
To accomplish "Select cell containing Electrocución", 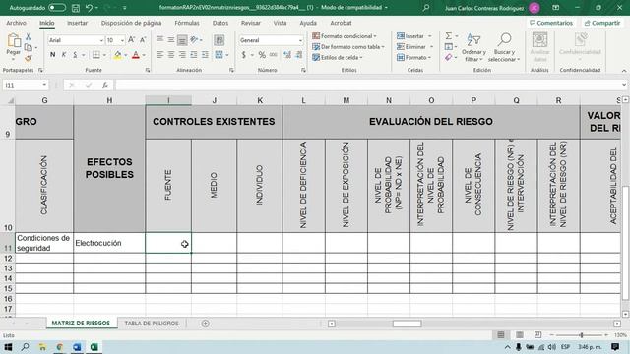I will pyautogui.click(x=109, y=243).
